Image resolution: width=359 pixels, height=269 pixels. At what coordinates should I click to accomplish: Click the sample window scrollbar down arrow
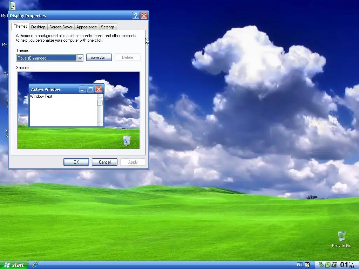100,123
